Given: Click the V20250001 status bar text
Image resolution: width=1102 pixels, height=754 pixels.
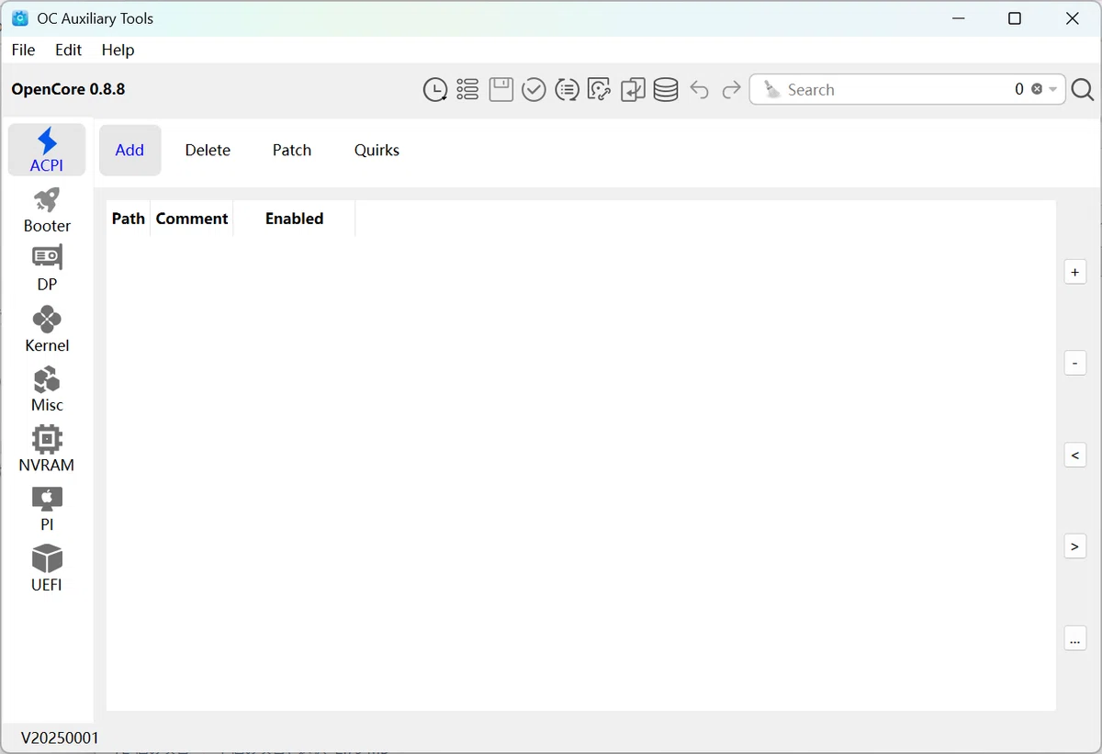Looking at the screenshot, I should pyautogui.click(x=60, y=737).
